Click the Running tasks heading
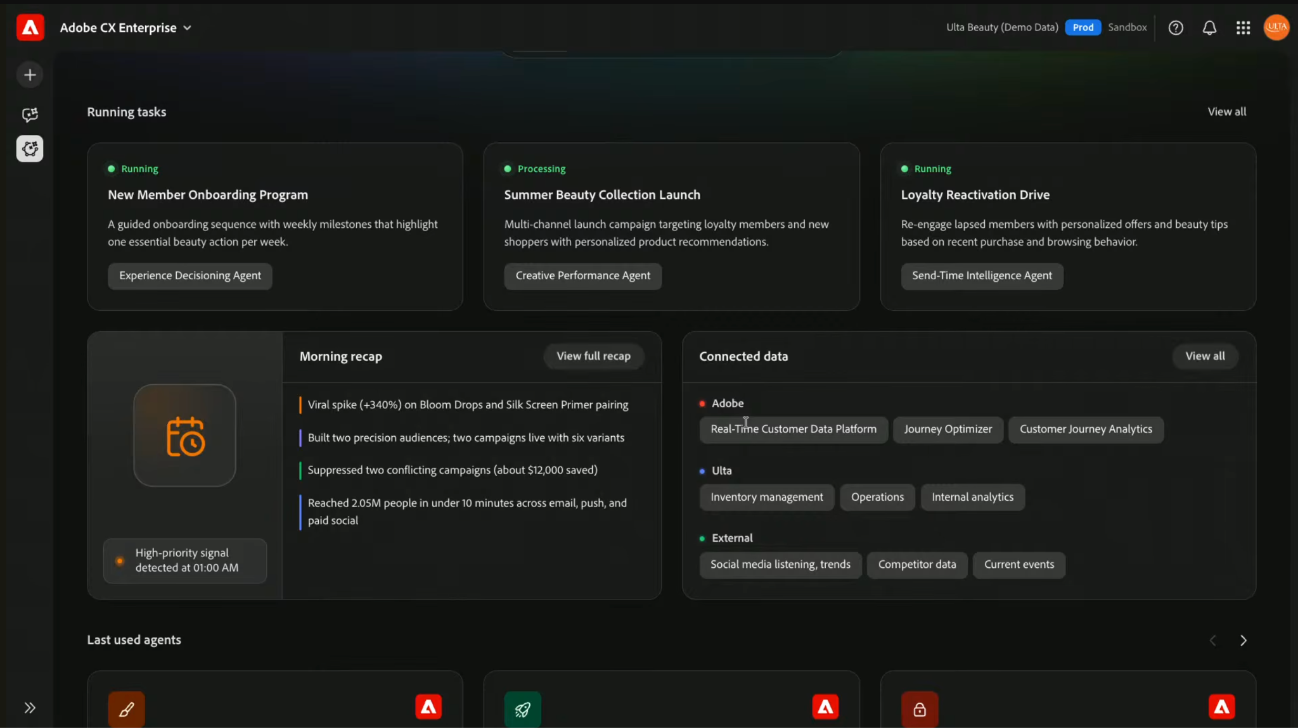This screenshot has width=1298, height=728. coord(126,112)
